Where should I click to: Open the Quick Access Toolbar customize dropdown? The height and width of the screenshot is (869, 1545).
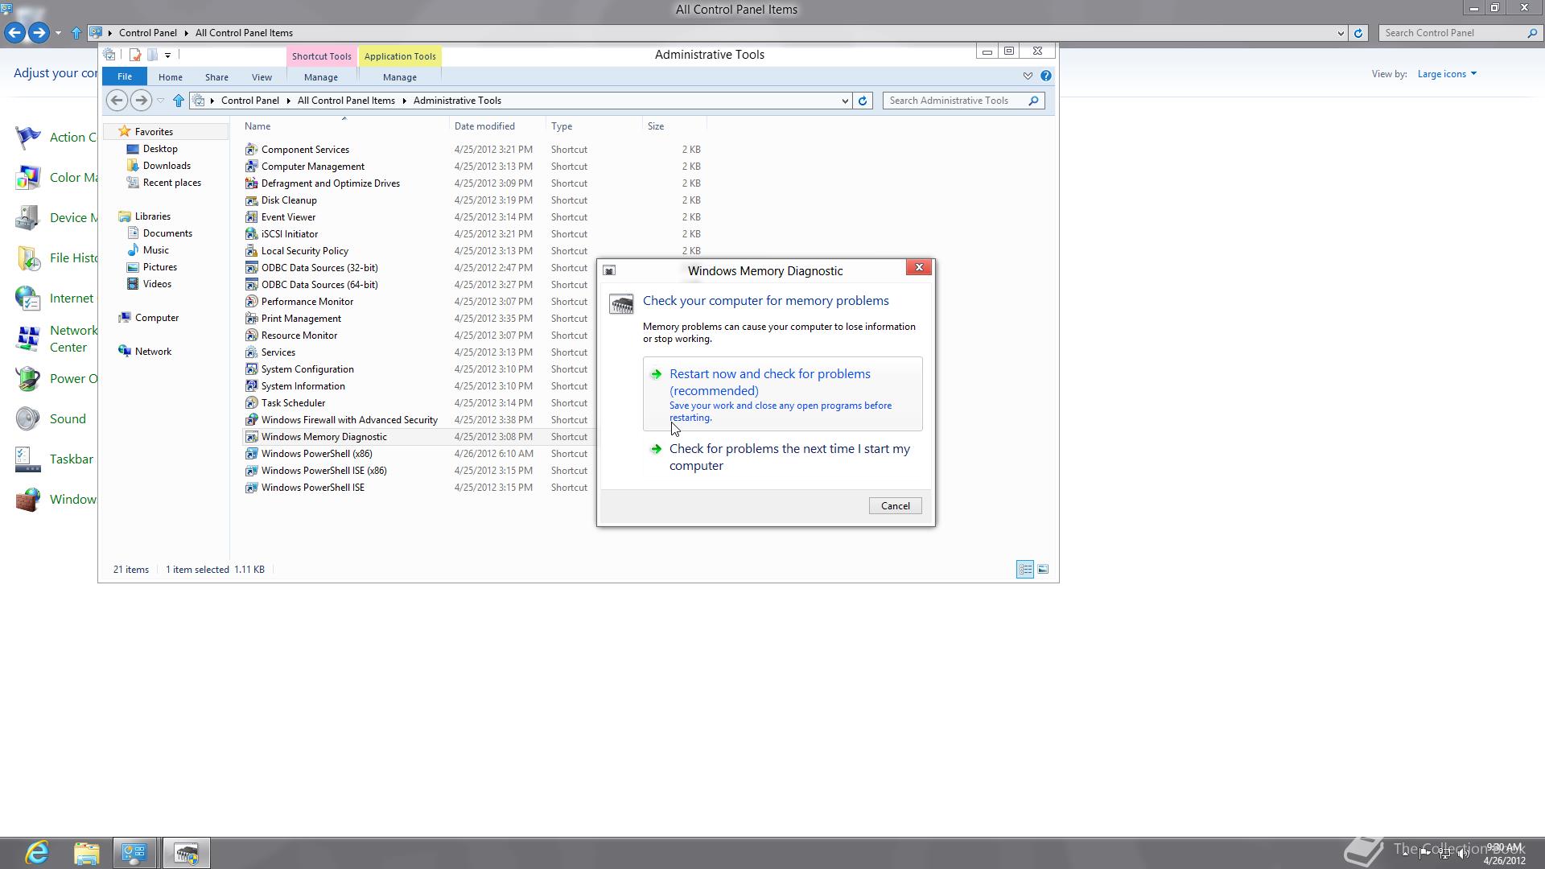click(167, 56)
